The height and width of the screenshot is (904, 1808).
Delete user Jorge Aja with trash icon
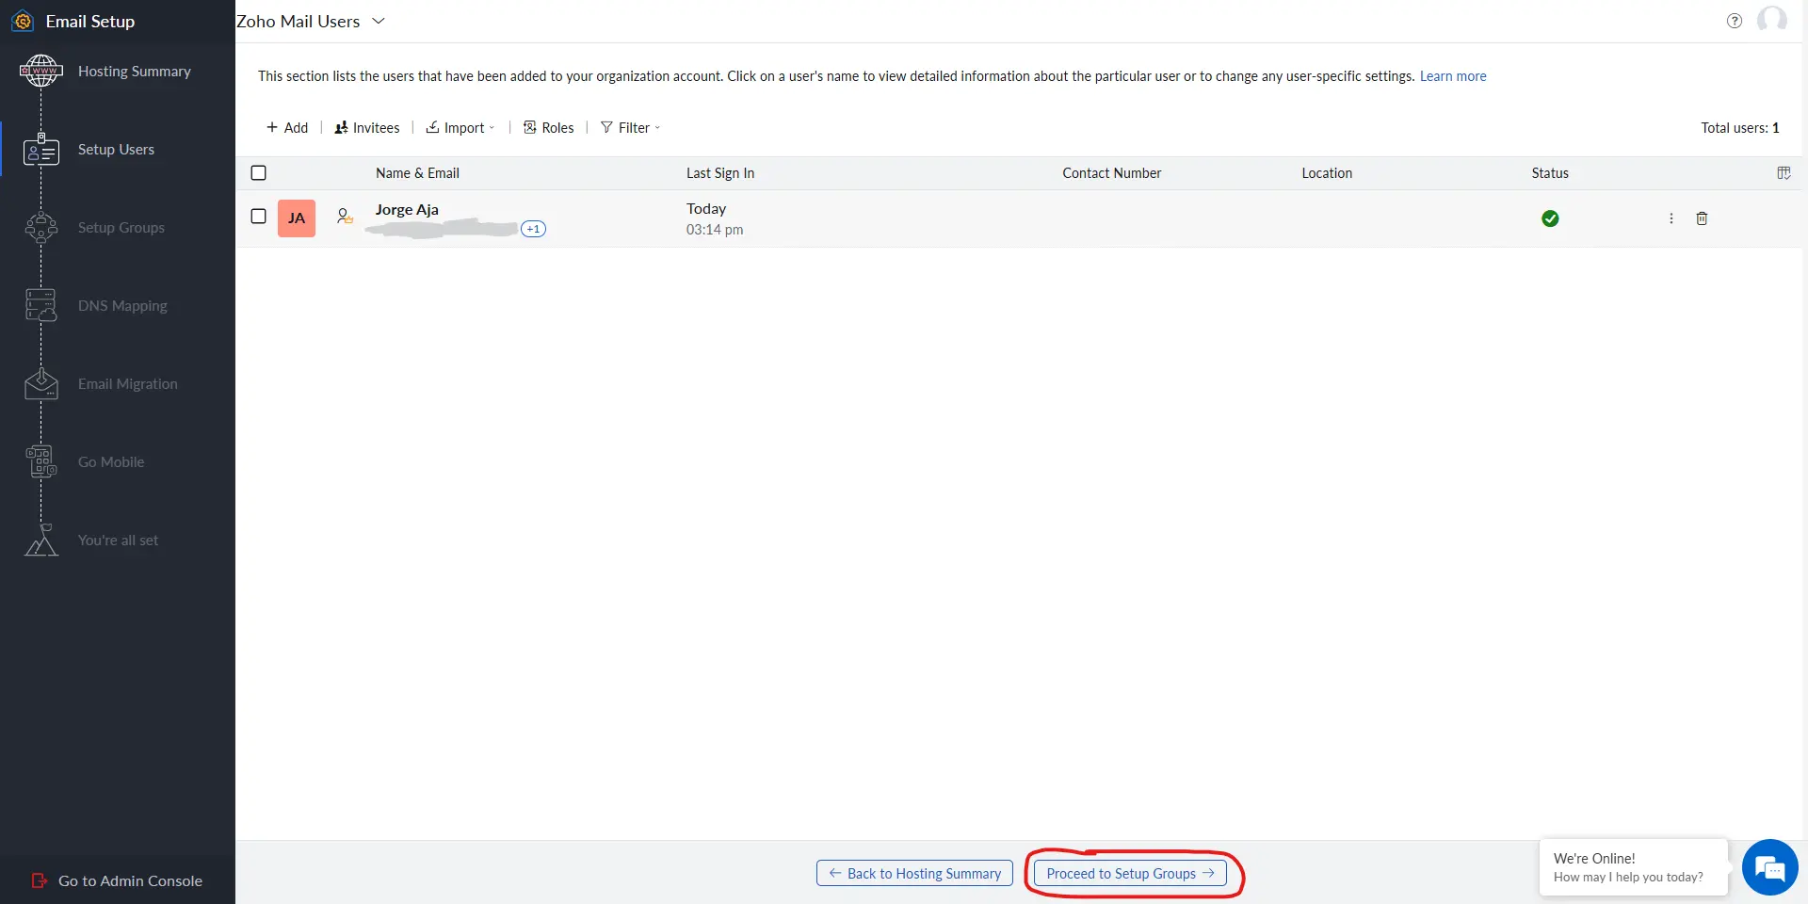[1702, 218]
